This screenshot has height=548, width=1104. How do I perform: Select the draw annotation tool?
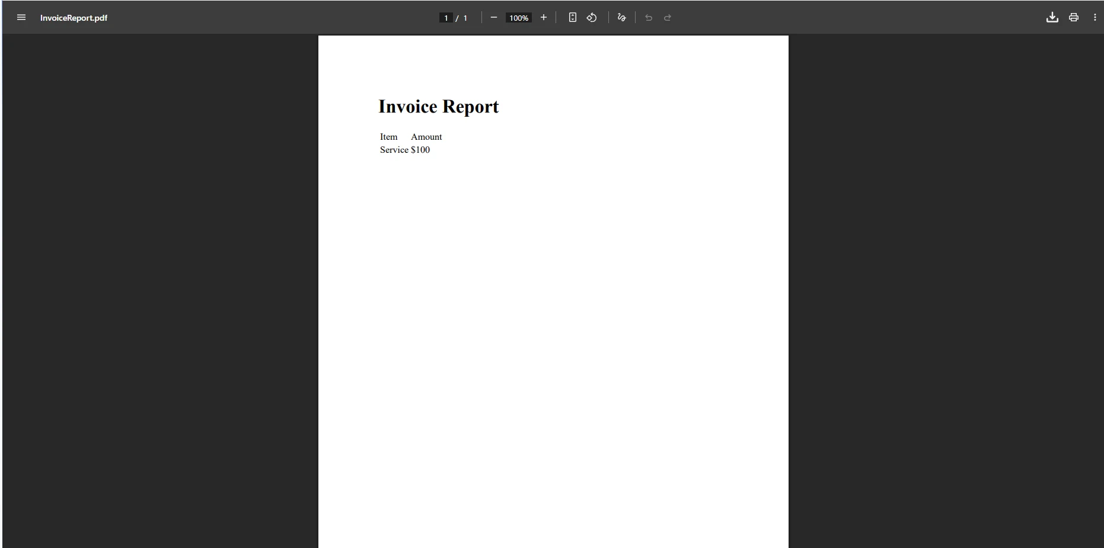[x=622, y=17]
